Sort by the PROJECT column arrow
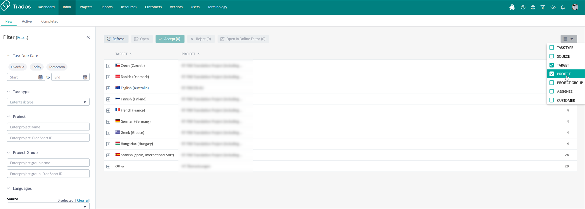This screenshot has height=209, width=585. (199, 54)
